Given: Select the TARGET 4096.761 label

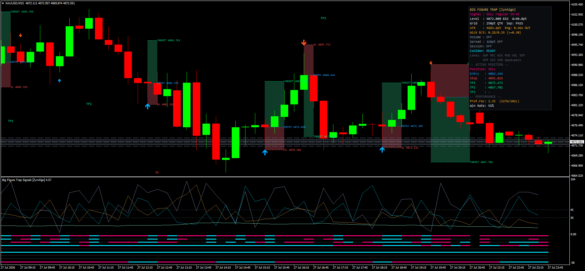Looking at the screenshot, I should 169,40.
